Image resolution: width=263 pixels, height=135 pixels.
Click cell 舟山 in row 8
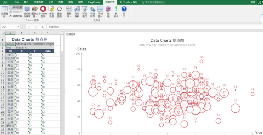(x=10, y=65)
